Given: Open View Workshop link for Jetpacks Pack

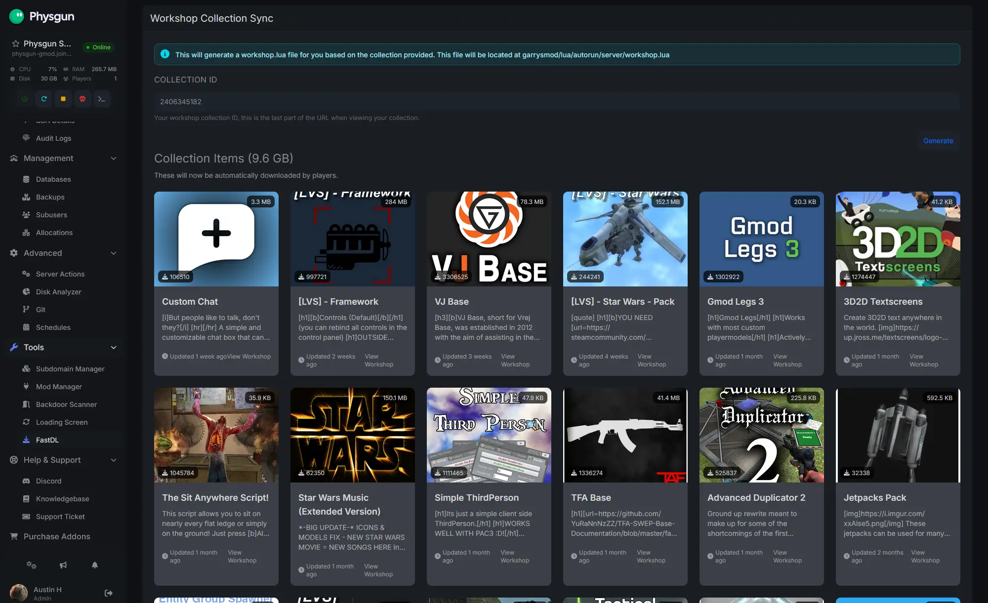Looking at the screenshot, I should click(x=925, y=557).
